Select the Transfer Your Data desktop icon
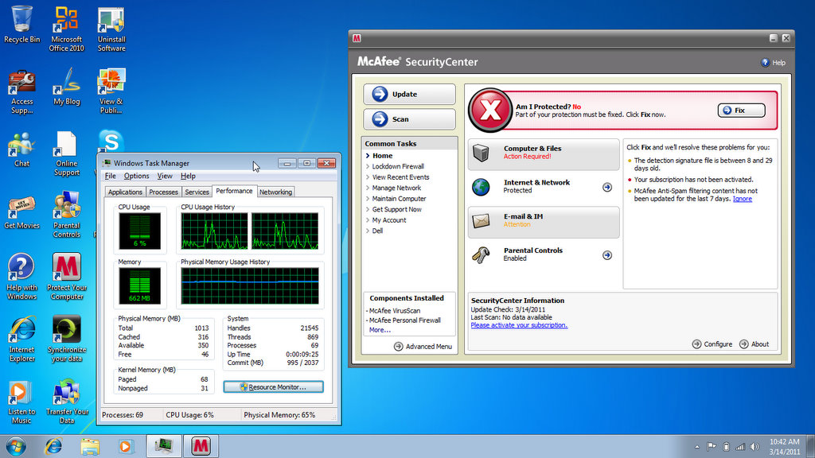This screenshot has height=458, width=815. point(67,402)
